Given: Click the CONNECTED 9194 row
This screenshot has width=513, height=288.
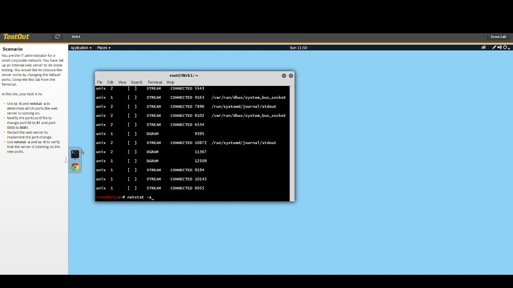Looking at the screenshot, I should (150, 170).
